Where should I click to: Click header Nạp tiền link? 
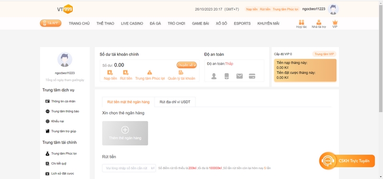click(x=252, y=9)
